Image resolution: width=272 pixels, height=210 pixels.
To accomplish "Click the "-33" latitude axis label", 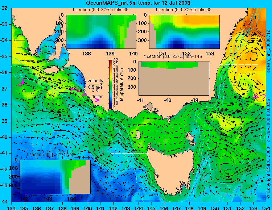I will (x=4, y=24).
